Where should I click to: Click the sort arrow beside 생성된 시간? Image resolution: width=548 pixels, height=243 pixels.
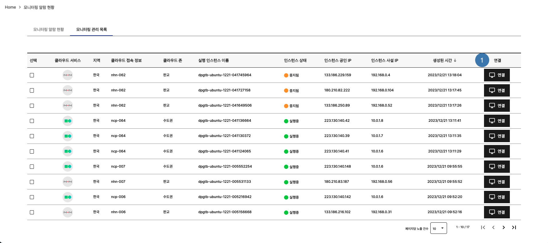(455, 60)
